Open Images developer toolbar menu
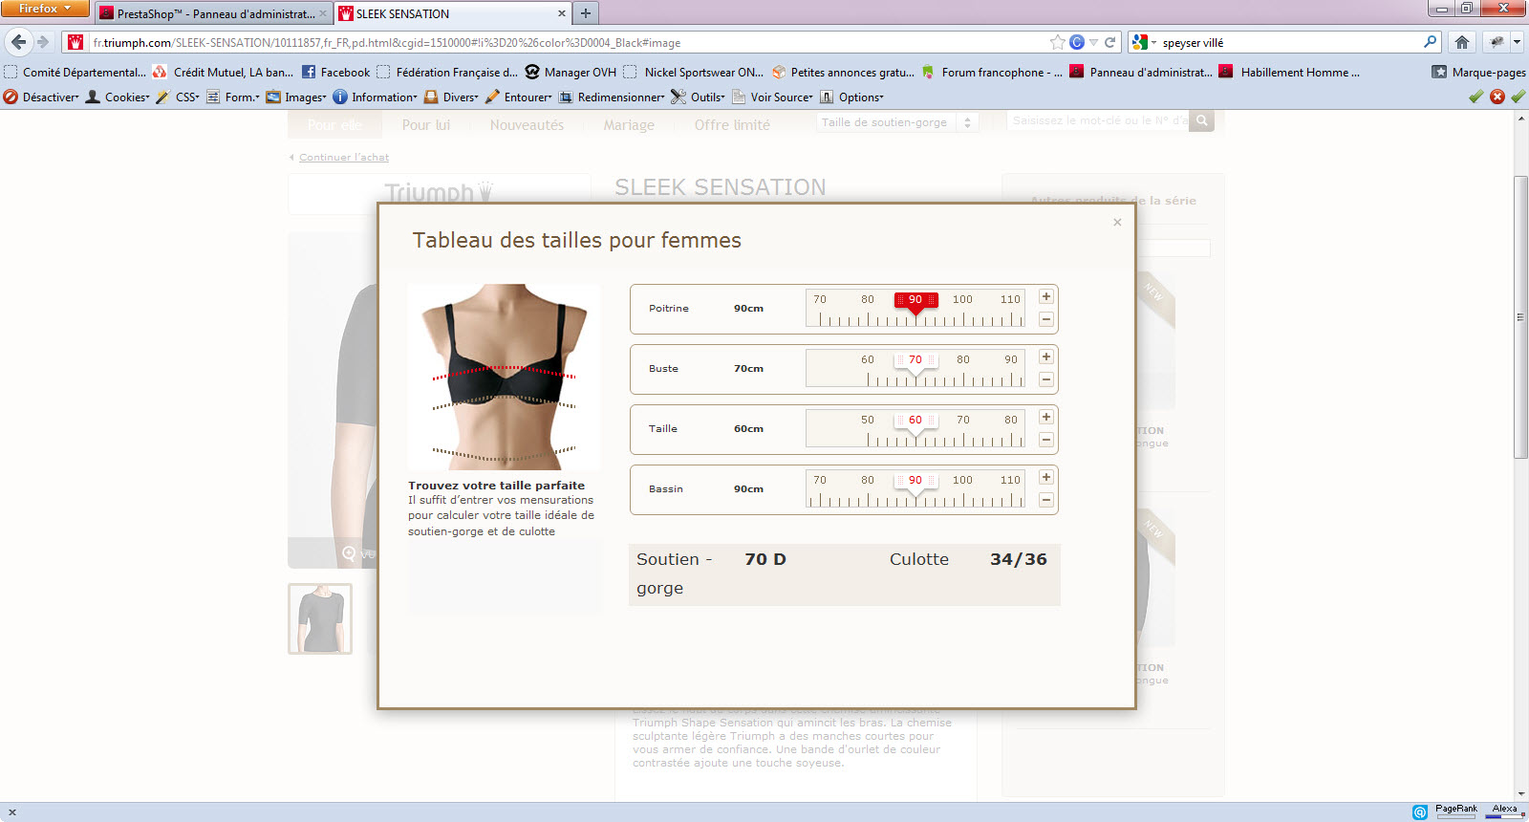The width and height of the screenshot is (1529, 822). [x=296, y=97]
